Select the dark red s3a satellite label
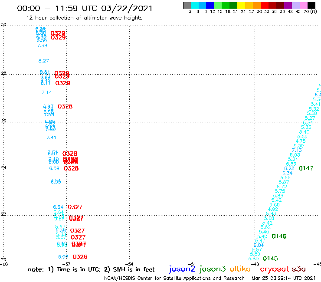Screen dimensions: 321x282 pyautogui.click(x=299, y=269)
